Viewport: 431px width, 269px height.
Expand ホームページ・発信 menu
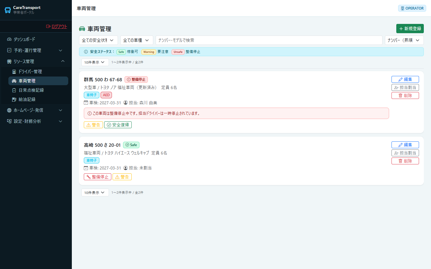(36, 110)
